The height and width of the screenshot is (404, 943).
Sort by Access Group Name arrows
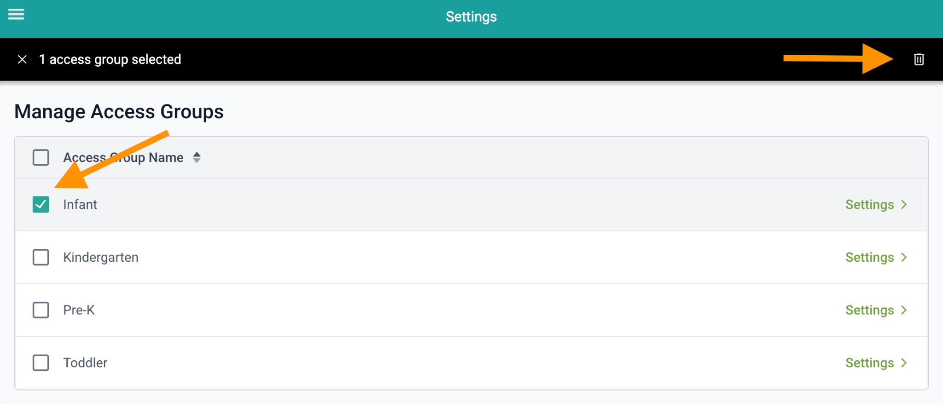pyautogui.click(x=197, y=157)
